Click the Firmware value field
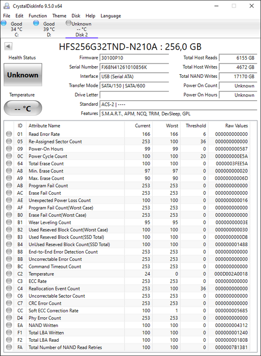 (x=134, y=58)
